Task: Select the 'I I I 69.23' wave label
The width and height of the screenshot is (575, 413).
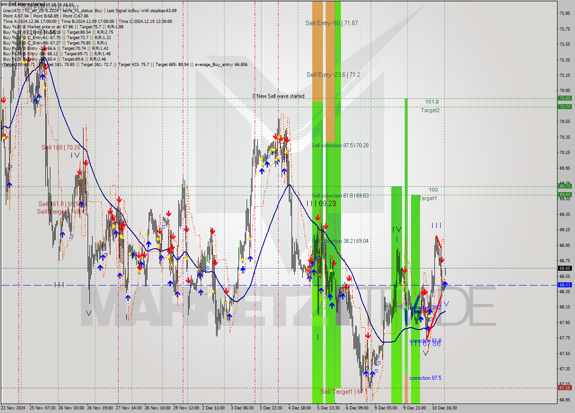Action: pyautogui.click(x=321, y=203)
